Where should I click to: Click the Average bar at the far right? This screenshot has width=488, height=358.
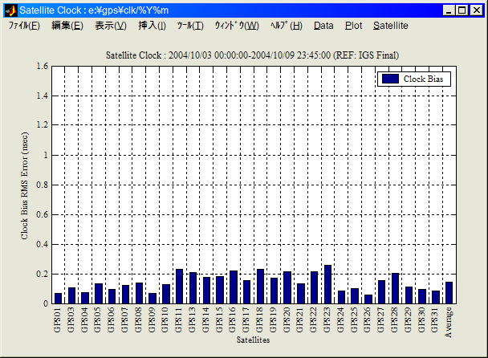(x=449, y=292)
